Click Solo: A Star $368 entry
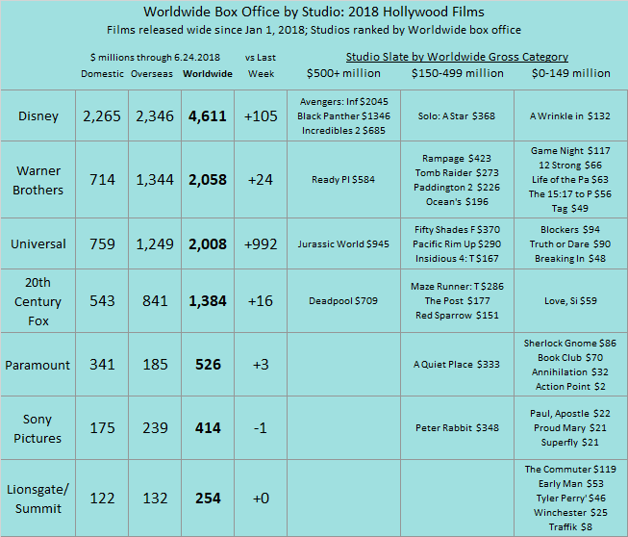 [x=457, y=115]
